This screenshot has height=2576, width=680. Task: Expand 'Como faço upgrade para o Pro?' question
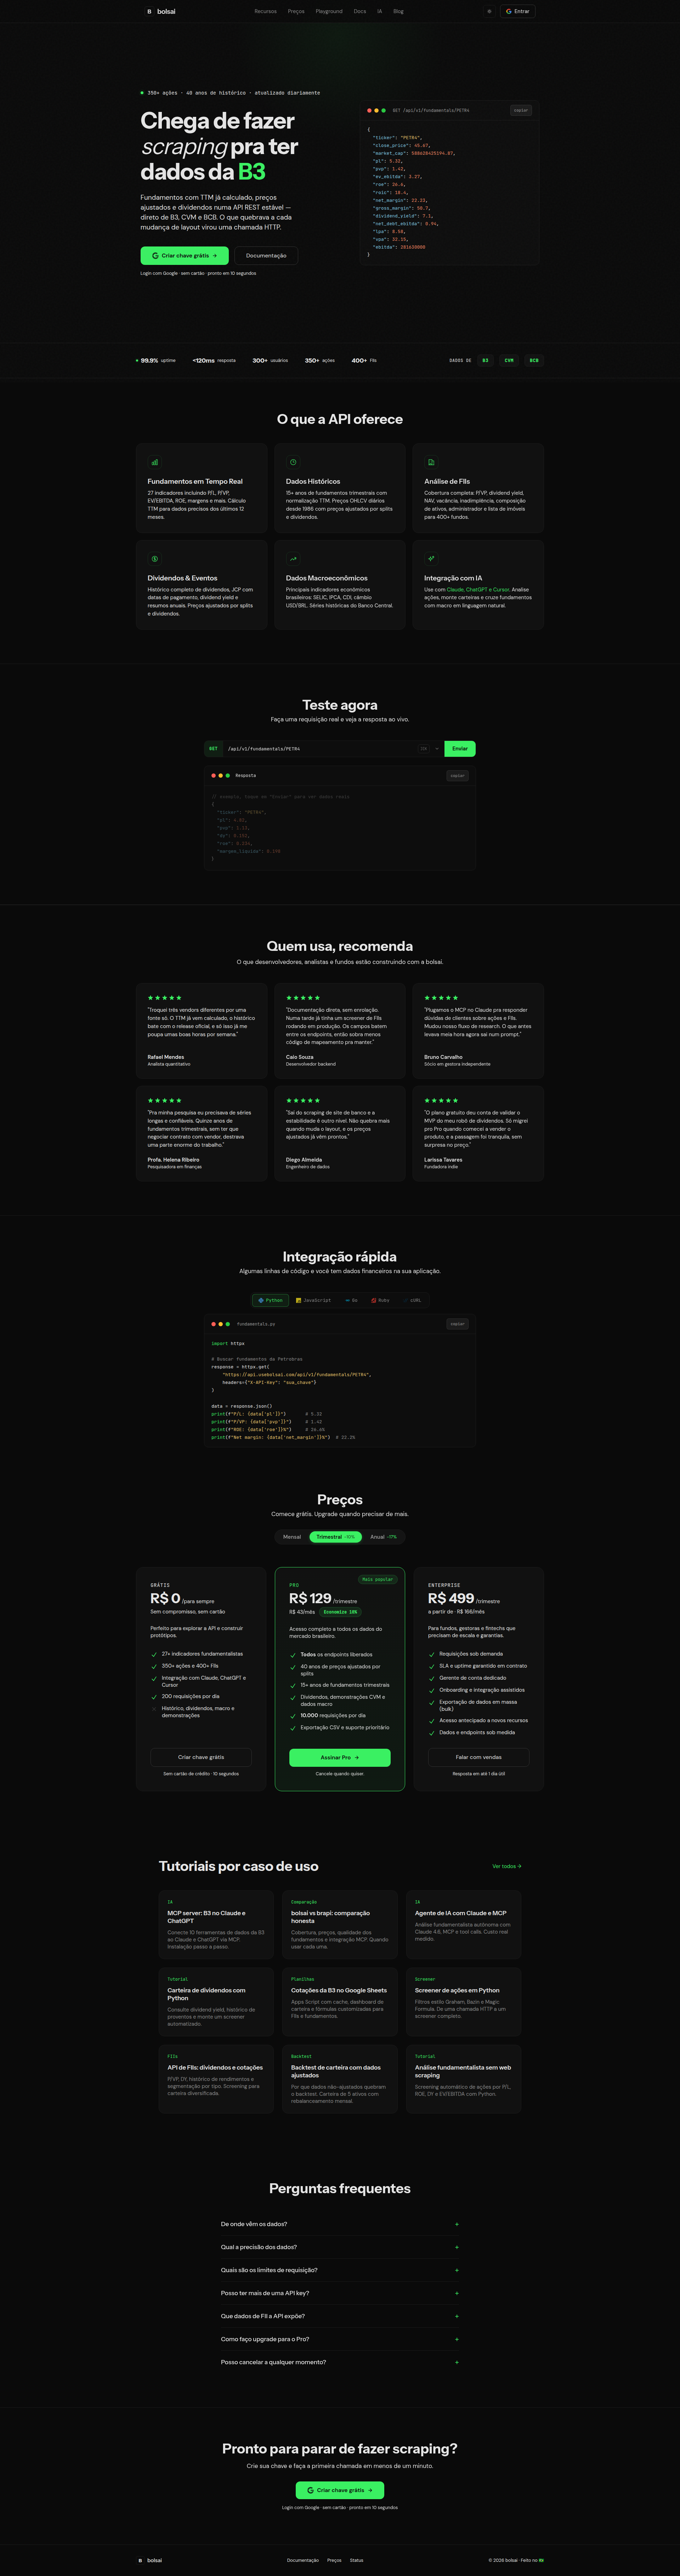[340, 2339]
